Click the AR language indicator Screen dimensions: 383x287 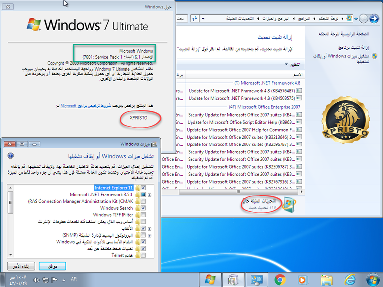74,279
